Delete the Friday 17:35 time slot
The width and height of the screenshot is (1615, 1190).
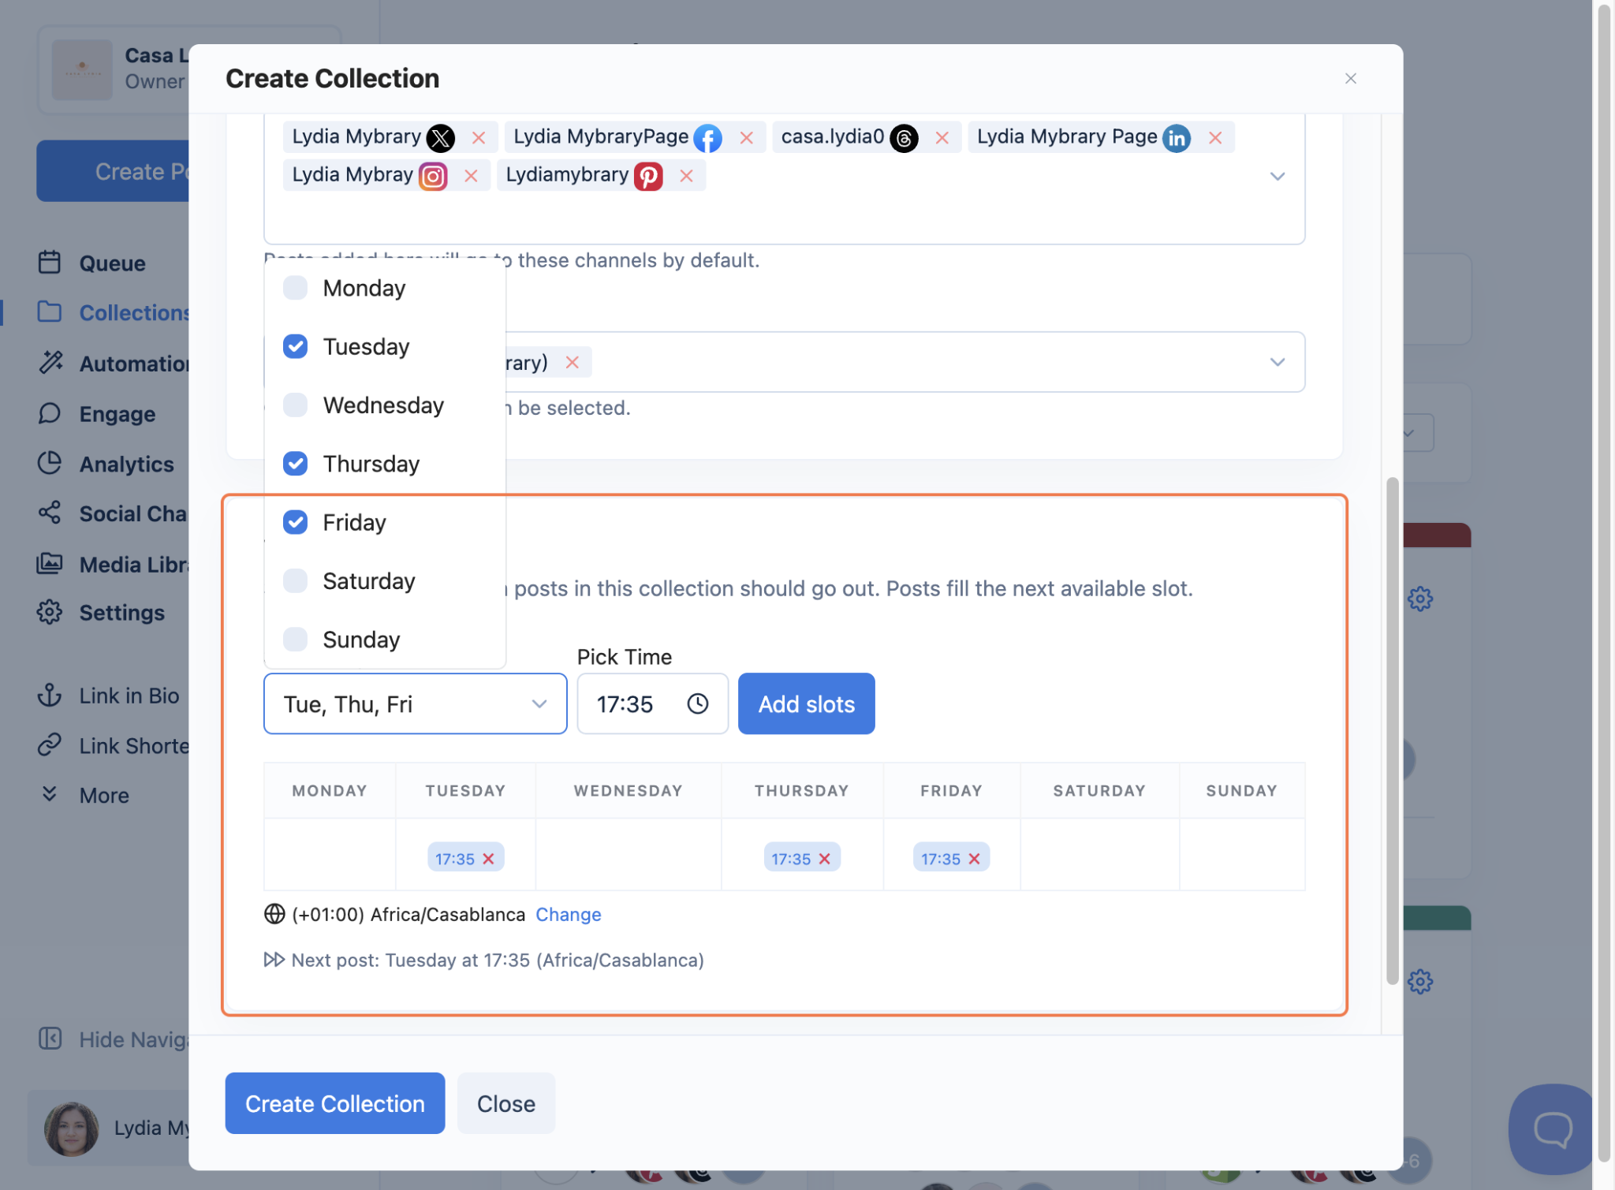pos(975,859)
